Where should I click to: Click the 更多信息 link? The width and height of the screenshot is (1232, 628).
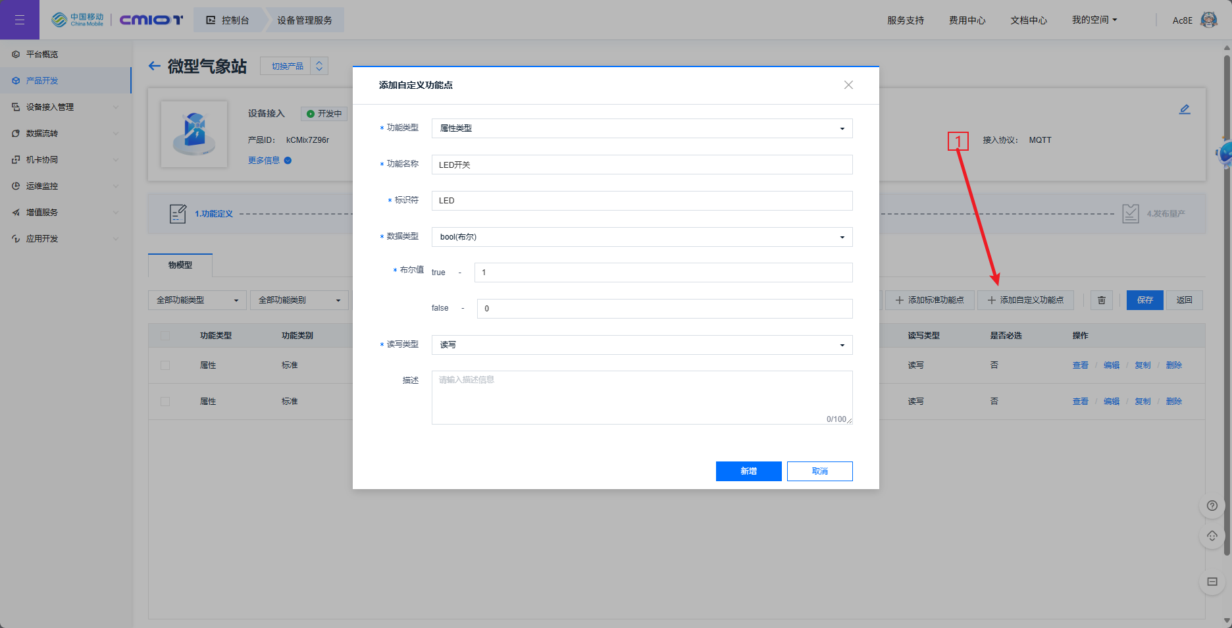coord(264,161)
